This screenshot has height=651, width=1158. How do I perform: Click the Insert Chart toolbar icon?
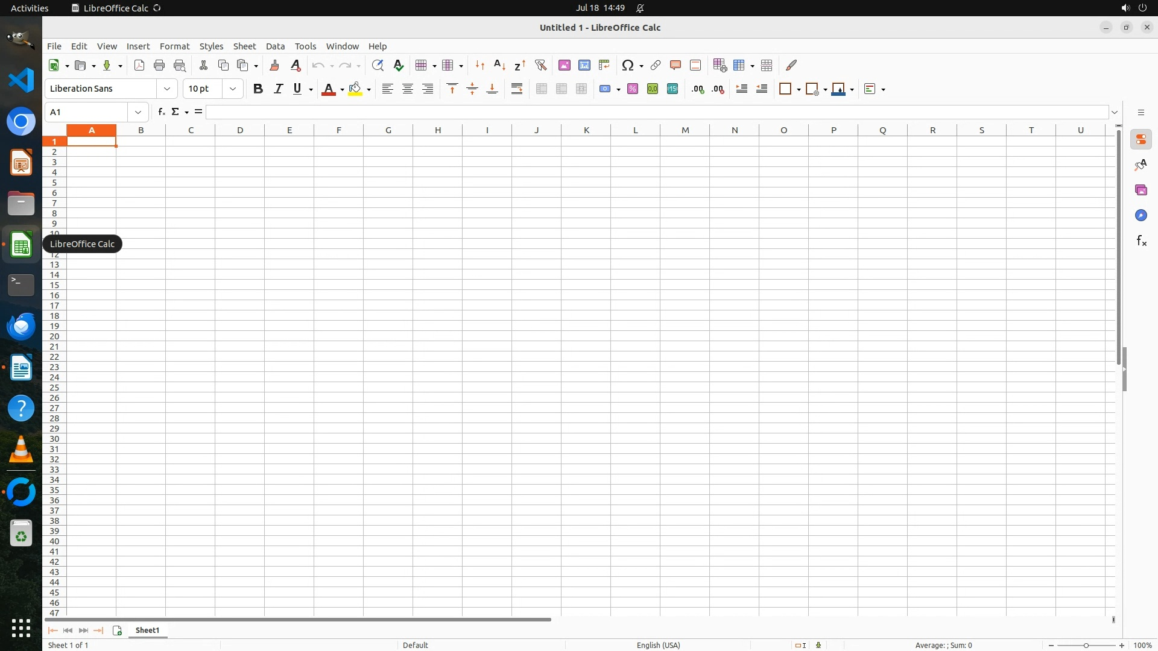pyautogui.click(x=584, y=65)
